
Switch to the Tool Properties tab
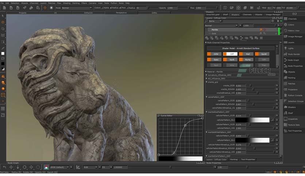click(248, 159)
